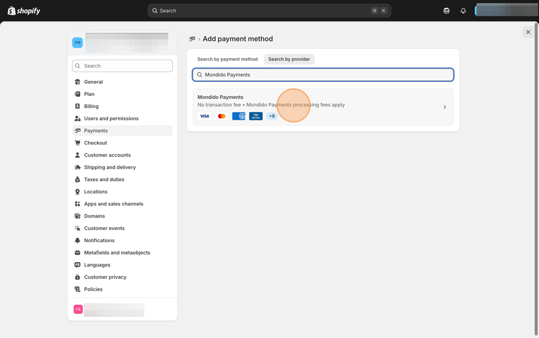Open Checkout settings
Viewport: 539px width, 338px height.
pyautogui.click(x=122, y=143)
